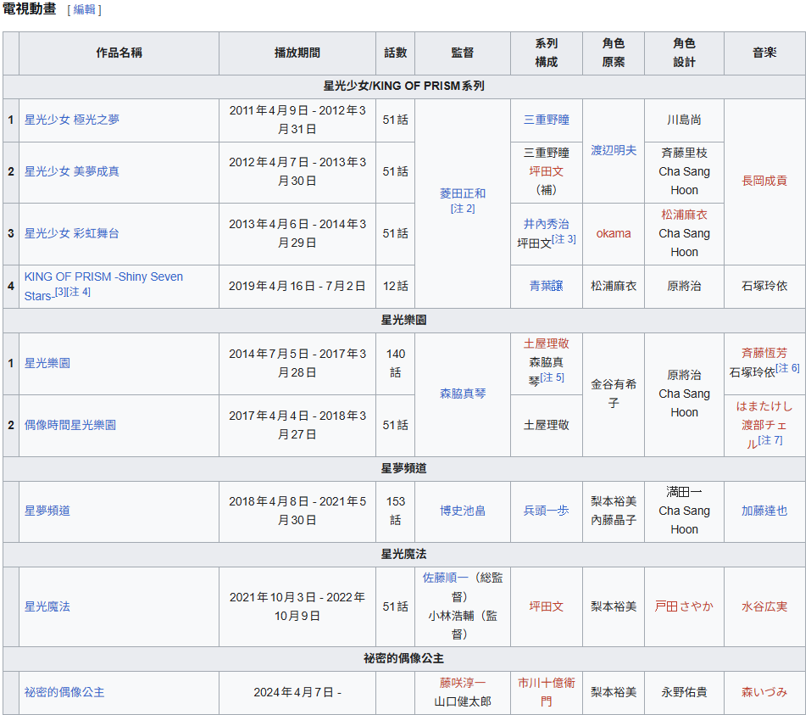Click cell 金谷有希子
Screen dimensions: 811x715
tap(614, 394)
